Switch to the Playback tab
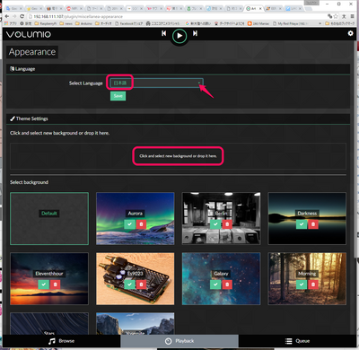This screenshot has height=350, width=359. tap(179, 341)
